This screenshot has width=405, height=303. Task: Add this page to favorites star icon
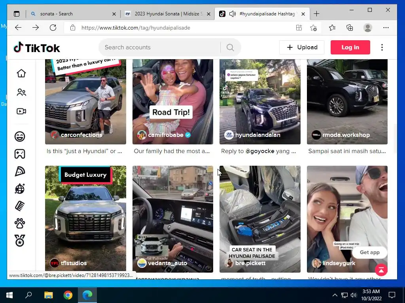313,28
